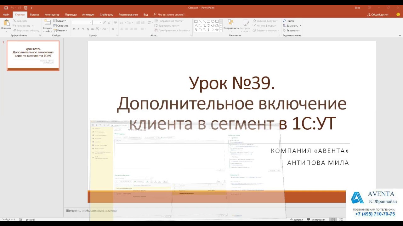Open the Контур фигуры outline color menu
This screenshot has width=403, height=226.
(x=265, y=26)
